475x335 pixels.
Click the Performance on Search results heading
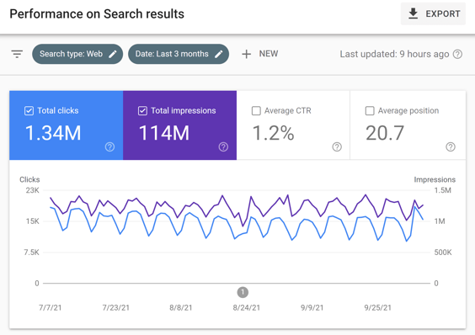(x=97, y=14)
